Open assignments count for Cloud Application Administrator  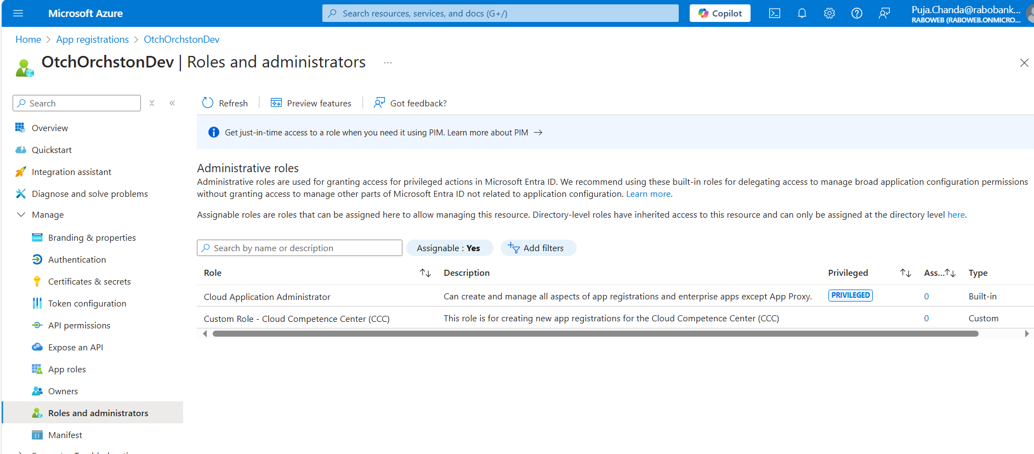927,297
